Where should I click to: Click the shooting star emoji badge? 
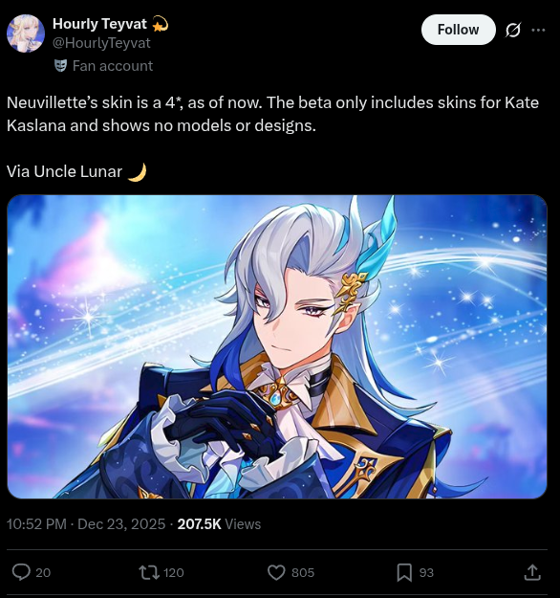click(x=160, y=25)
